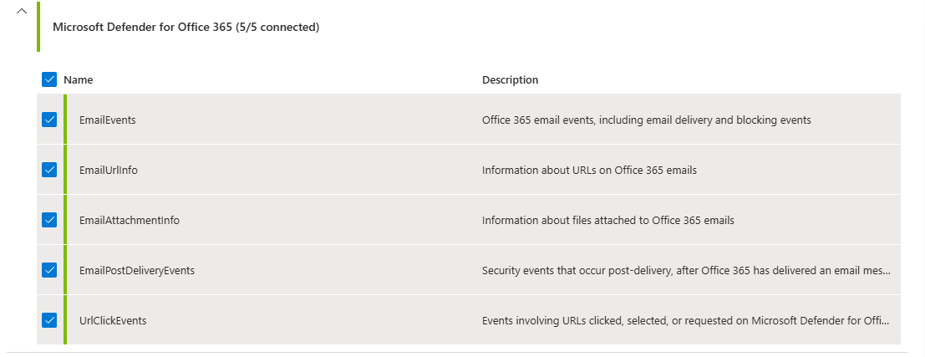
Task: Click the EmailEvents description about delivery and blocking
Action: [646, 120]
